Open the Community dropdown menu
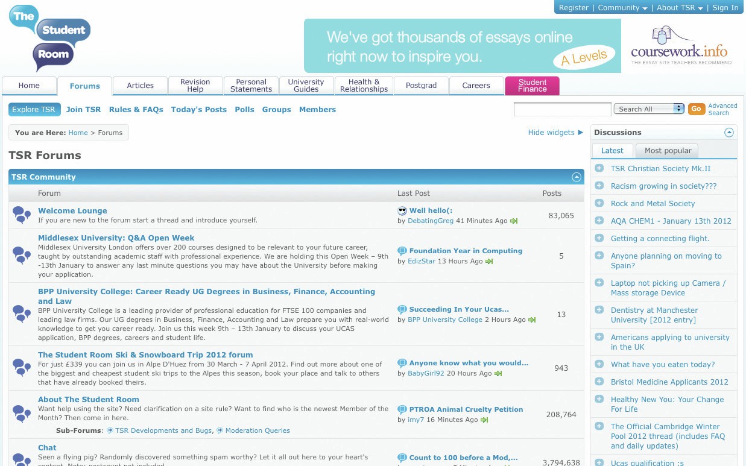This screenshot has height=466, width=746. tap(623, 8)
